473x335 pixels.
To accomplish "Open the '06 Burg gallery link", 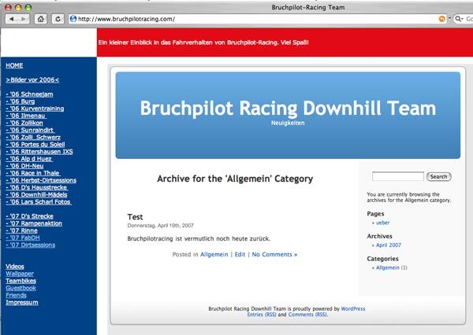I will tap(20, 101).
